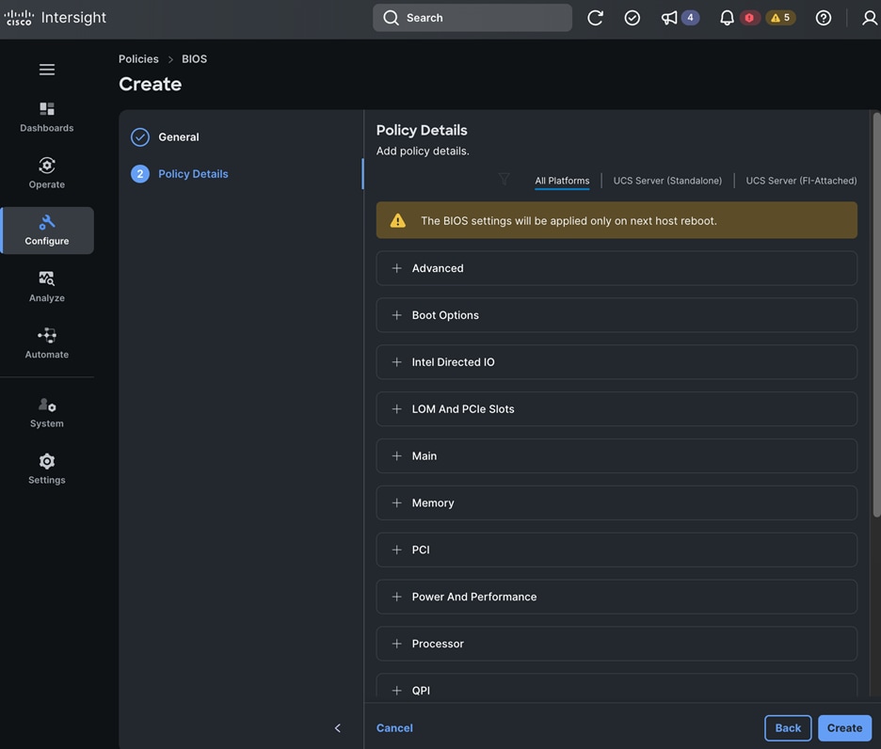Viewport: 881px width, 749px height.
Task: Switch to UCS Server (Standalone) tab
Action: [x=667, y=181]
